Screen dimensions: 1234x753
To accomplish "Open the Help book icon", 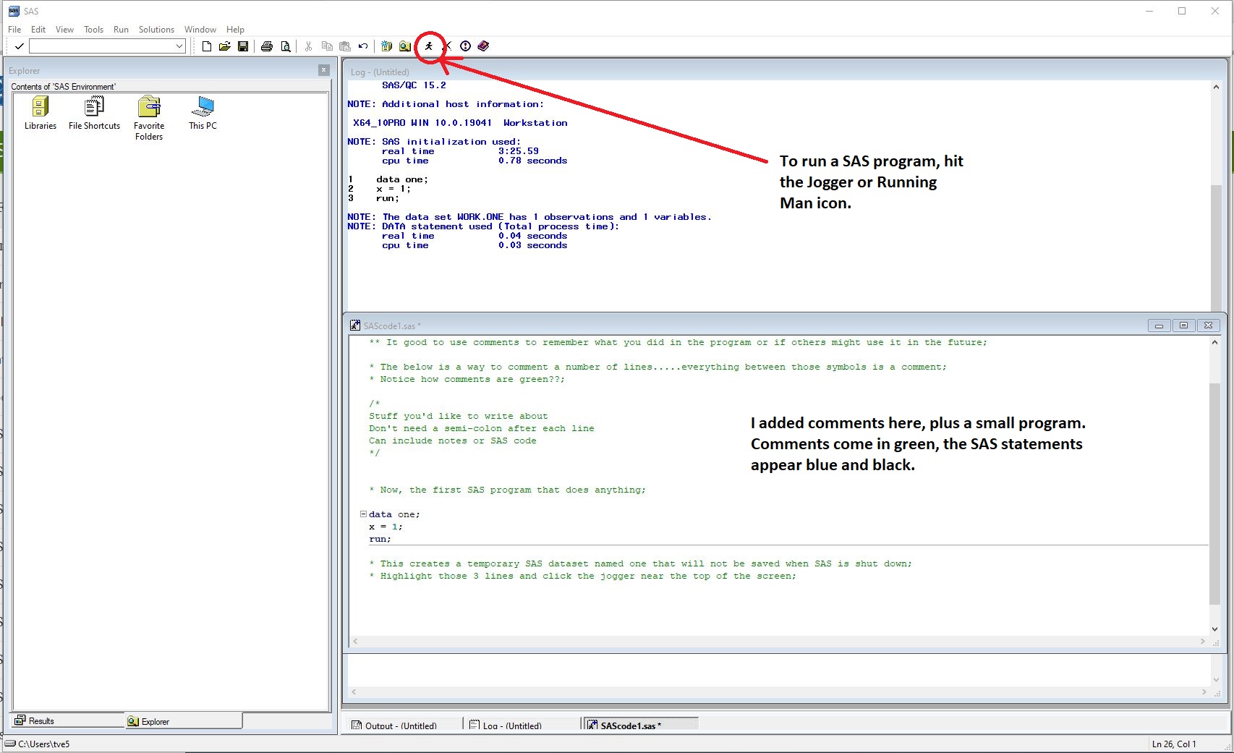I will pos(483,46).
